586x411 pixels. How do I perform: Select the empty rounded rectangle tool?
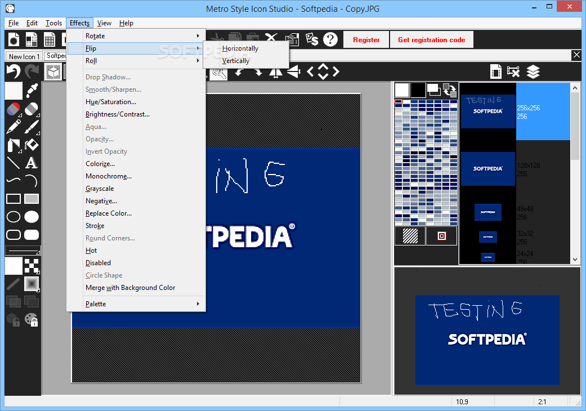coord(14,235)
